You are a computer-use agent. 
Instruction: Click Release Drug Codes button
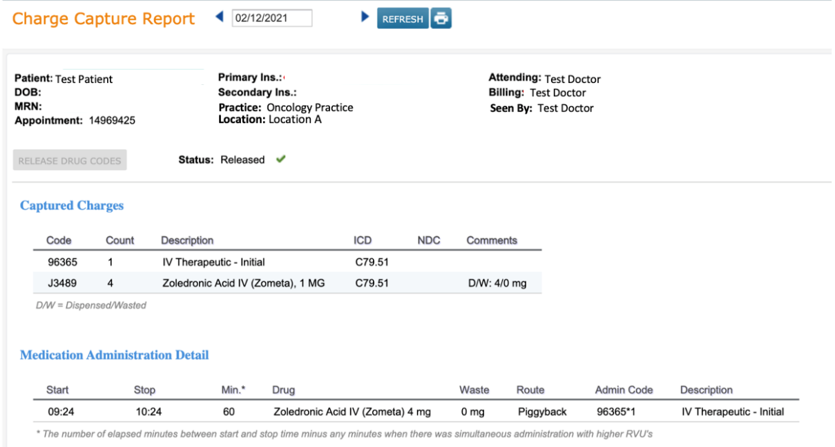[70, 161]
